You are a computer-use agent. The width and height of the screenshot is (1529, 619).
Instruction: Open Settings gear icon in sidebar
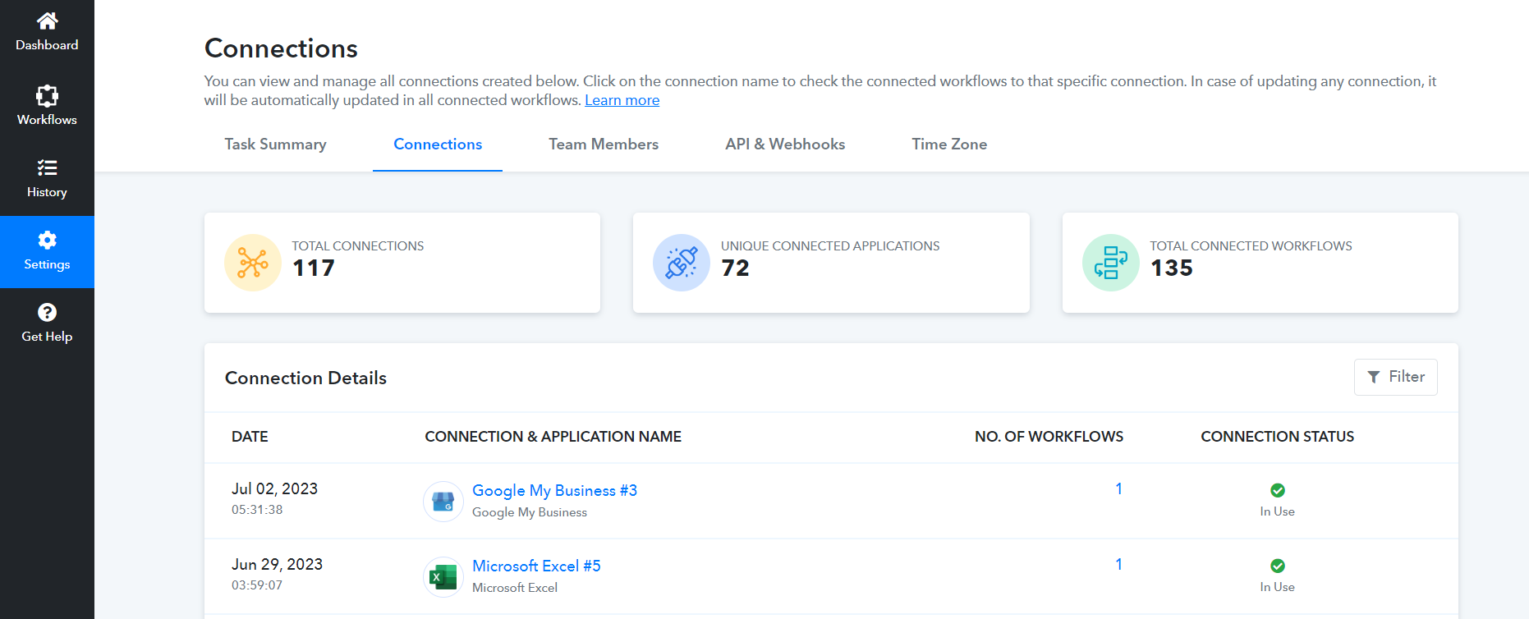pyautogui.click(x=47, y=240)
